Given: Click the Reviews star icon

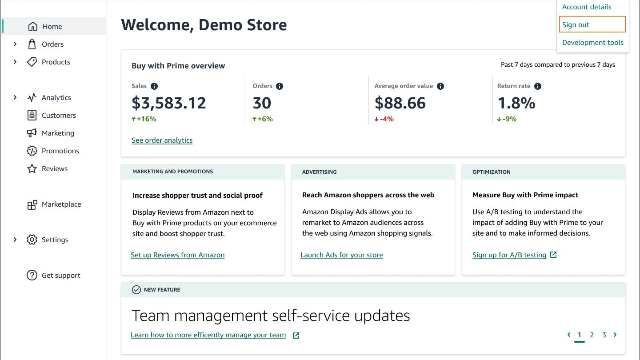Looking at the screenshot, I should click(32, 168).
